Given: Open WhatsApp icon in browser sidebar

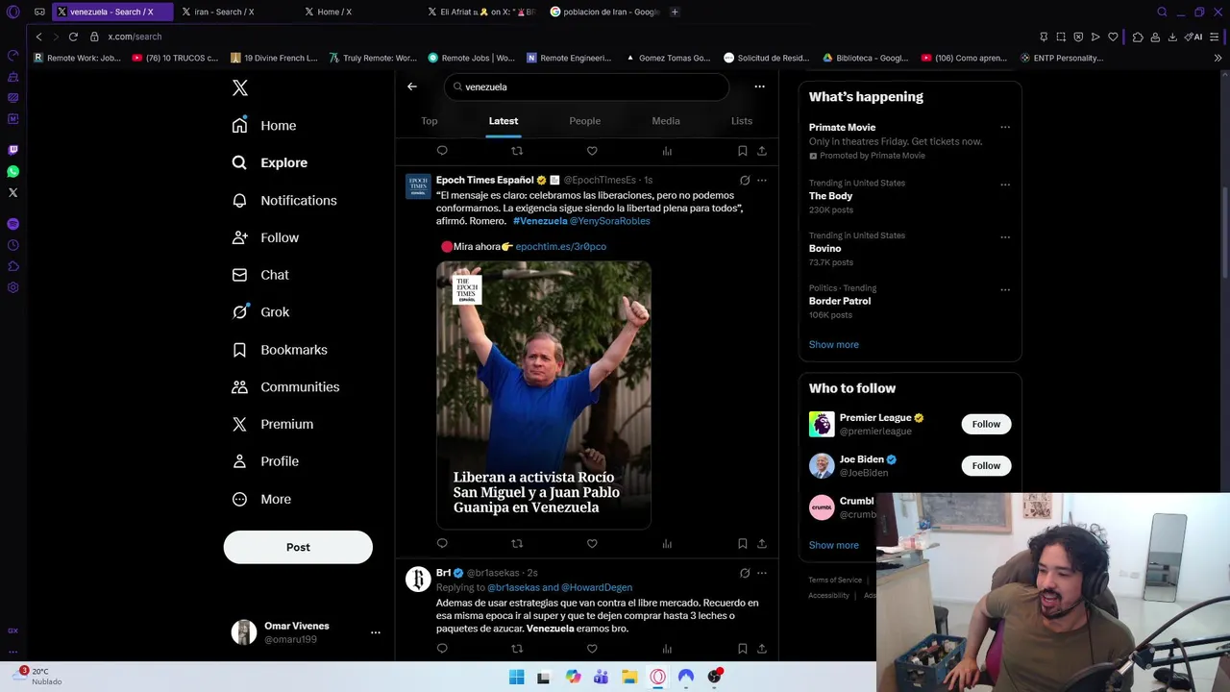Looking at the screenshot, I should click(12, 171).
